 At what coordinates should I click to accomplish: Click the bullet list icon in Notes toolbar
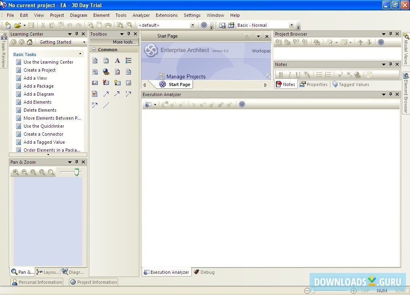point(319,75)
